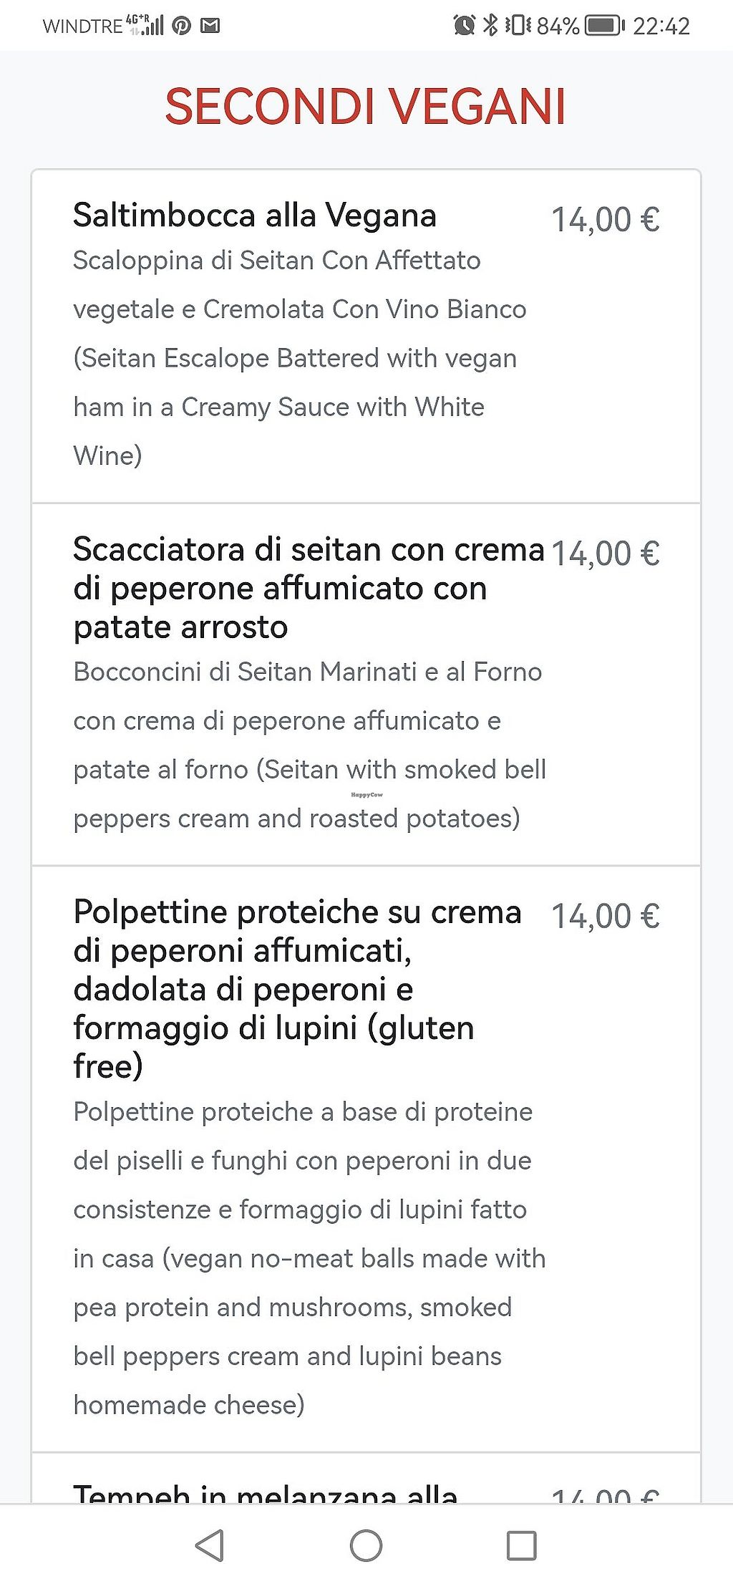733x1589 pixels.
Task: Tap the Gmail notification icon
Action: (210, 26)
